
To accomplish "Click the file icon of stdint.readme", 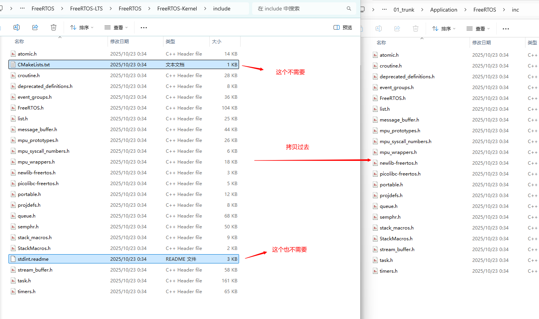I will tap(13, 259).
